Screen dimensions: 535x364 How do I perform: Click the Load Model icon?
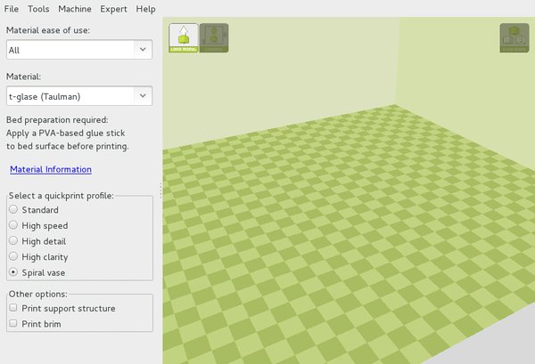[x=184, y=37]
